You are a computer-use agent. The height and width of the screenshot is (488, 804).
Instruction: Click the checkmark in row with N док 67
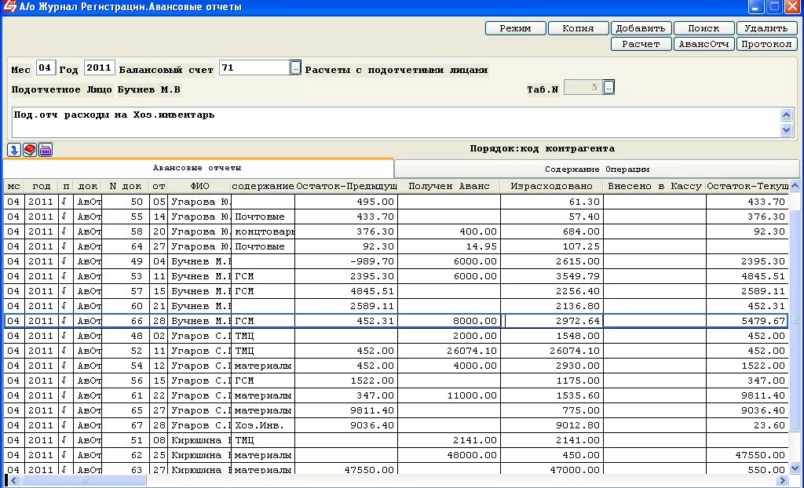coord(66,425)
